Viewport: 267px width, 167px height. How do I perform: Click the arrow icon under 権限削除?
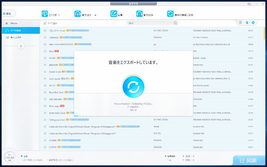coord(169,160)
